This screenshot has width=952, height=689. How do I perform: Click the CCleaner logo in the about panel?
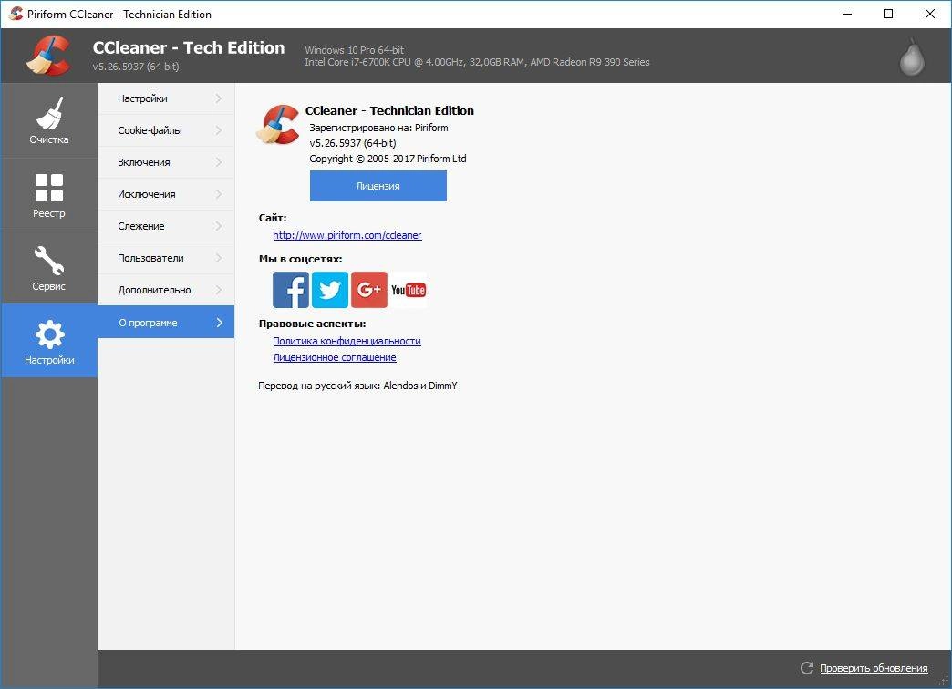click(277, 125)
